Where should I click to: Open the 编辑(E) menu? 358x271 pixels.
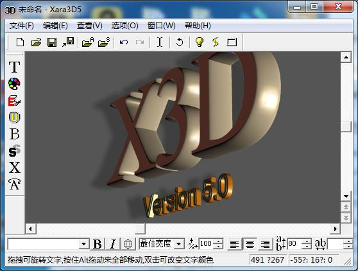55,25
